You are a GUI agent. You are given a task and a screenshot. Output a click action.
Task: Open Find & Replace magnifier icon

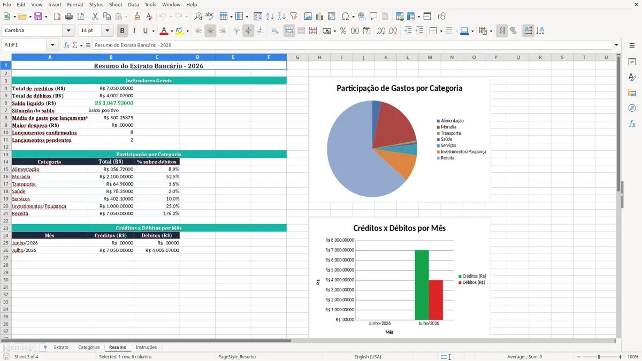click(x=198, y=17)
